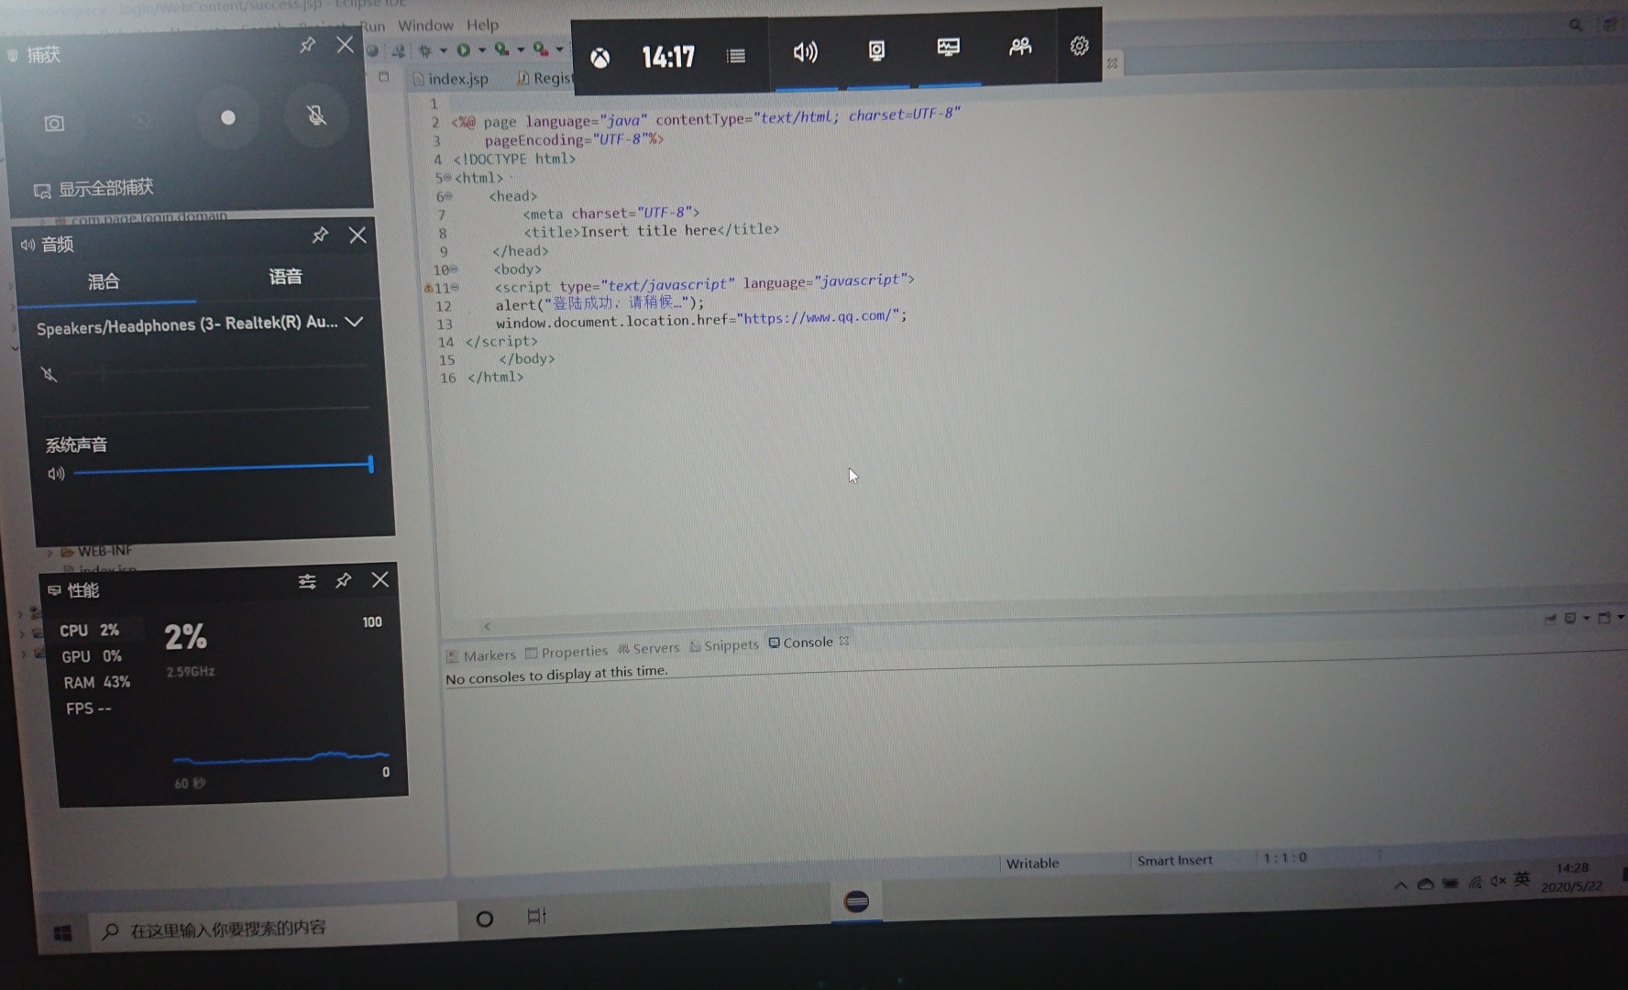Click the Windows Start button
The width and height of the screenshot is (1628, 990).
[x=62, y=933]
